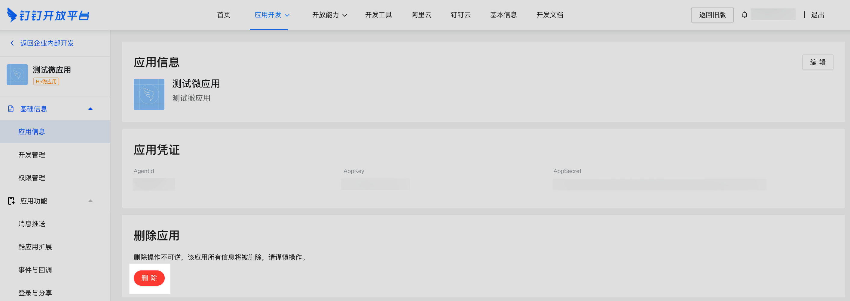Click the 应用信息 card heading
Image resolution: width=850 pixels, height=301 pixels.
[156, 62]
